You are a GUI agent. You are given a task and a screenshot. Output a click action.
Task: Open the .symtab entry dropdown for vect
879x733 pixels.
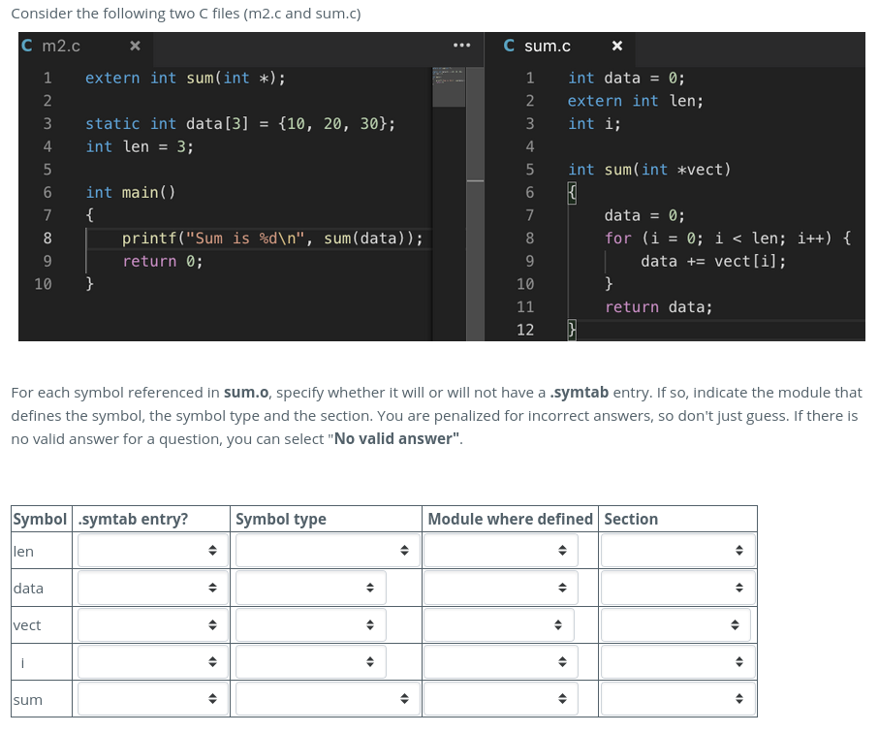[x=151, y=623]
